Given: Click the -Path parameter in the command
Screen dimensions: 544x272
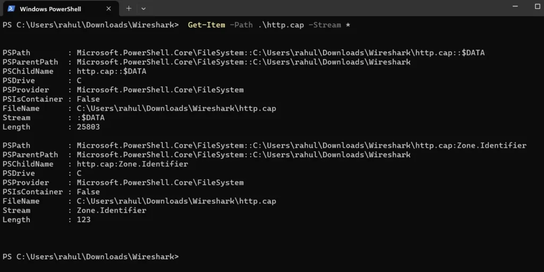Looking at the screenshot, I should pos(241,25).
